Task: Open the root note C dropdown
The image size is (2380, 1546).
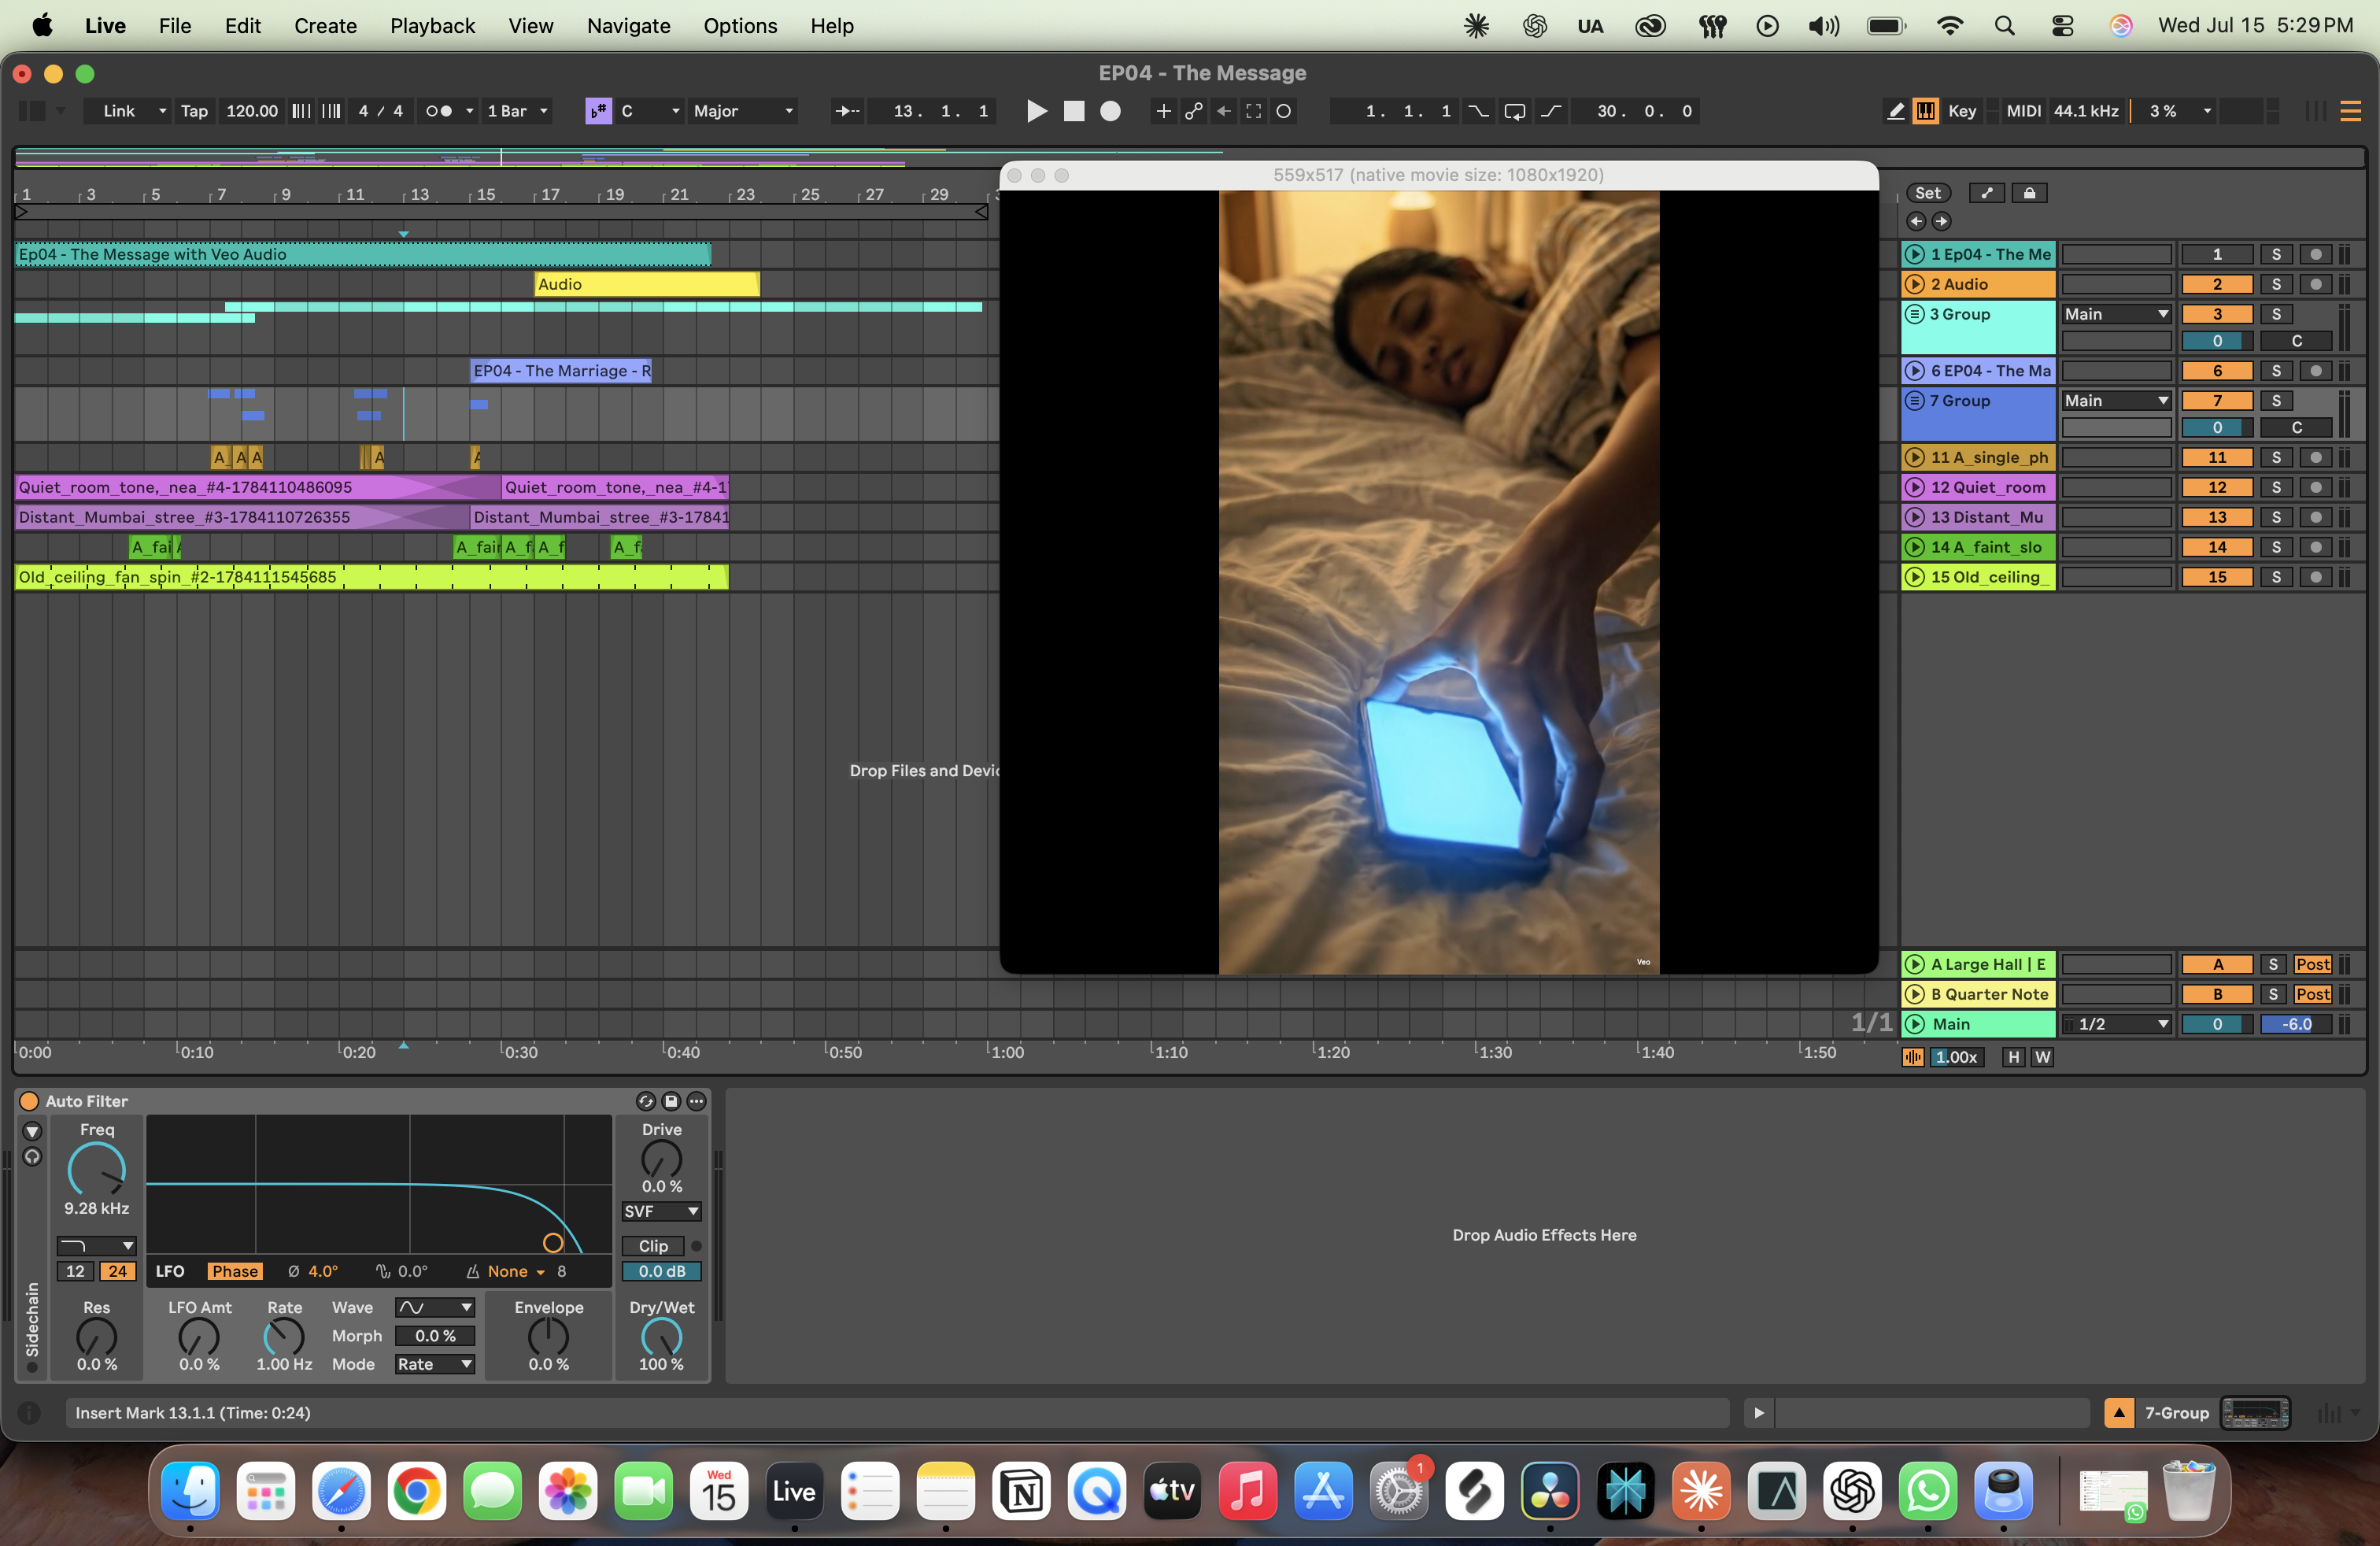Action: pos(650,111)
